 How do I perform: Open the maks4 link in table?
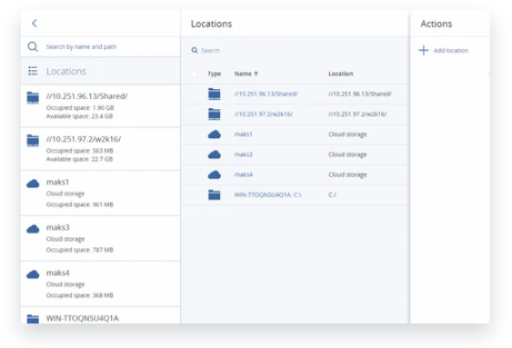(243, 174)
